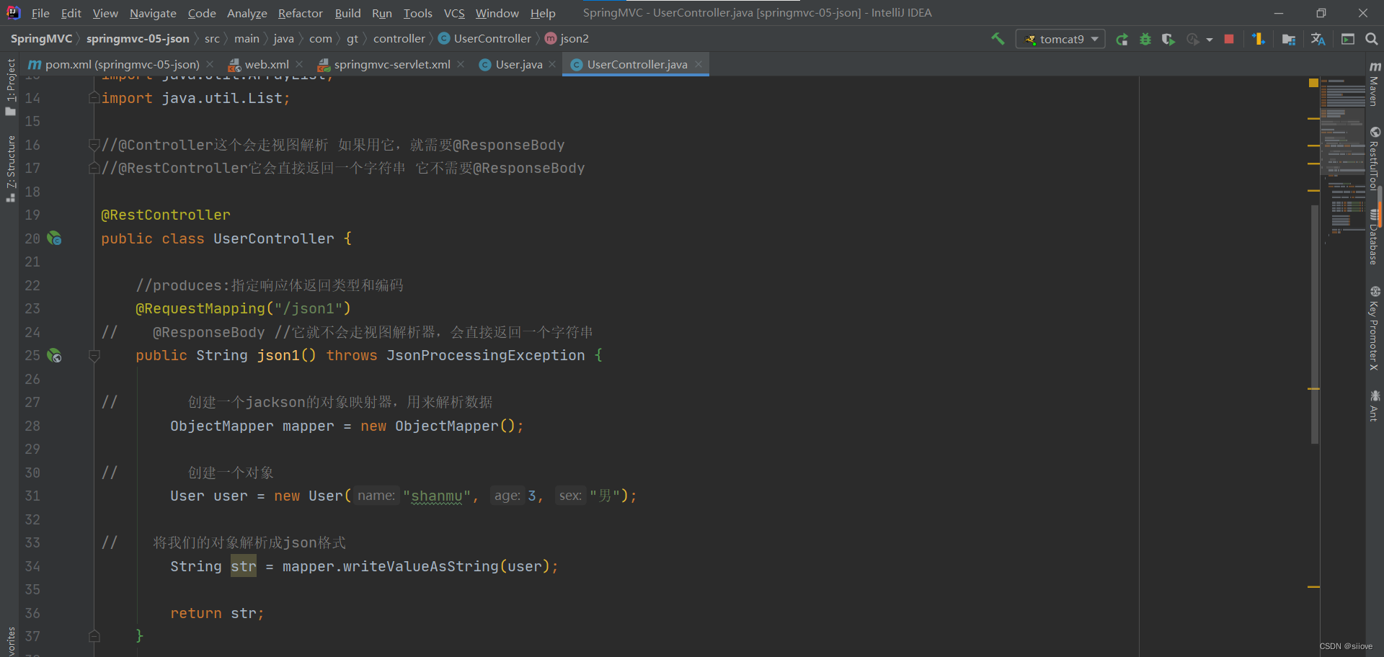Click the controller breadcrumb in navigation bar

[399, 38]
